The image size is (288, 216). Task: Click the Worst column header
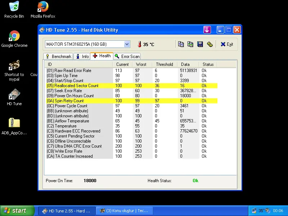pos(142,64)
